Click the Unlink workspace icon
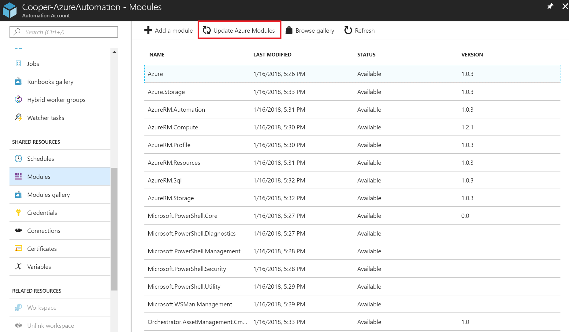The width and height of the screenshot is (569, 332). coord(18,325)
